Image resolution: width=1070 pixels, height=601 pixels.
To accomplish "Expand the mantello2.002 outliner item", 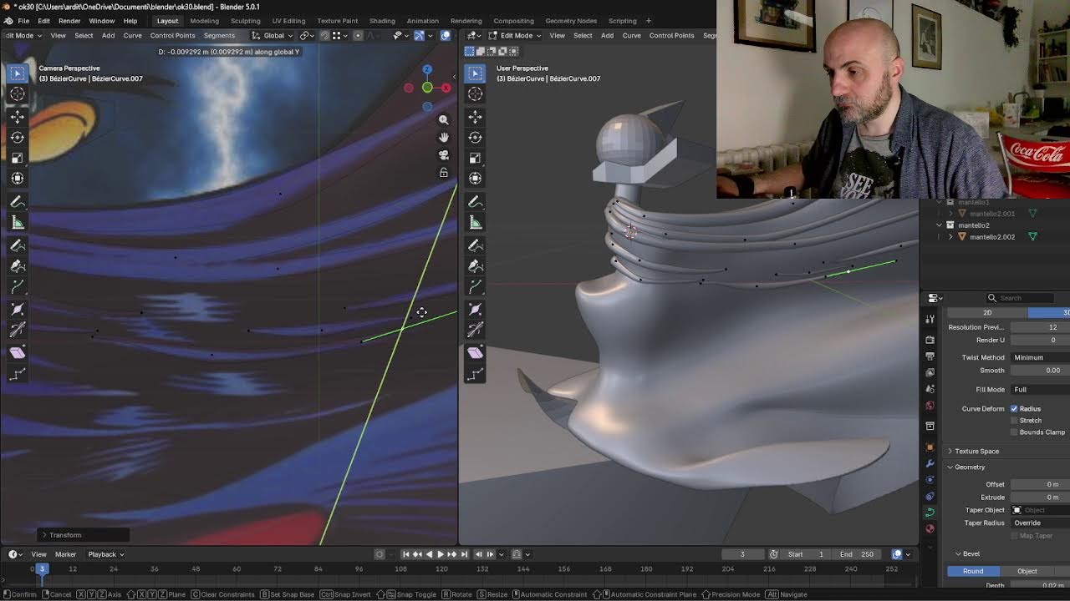I will 950,237.
